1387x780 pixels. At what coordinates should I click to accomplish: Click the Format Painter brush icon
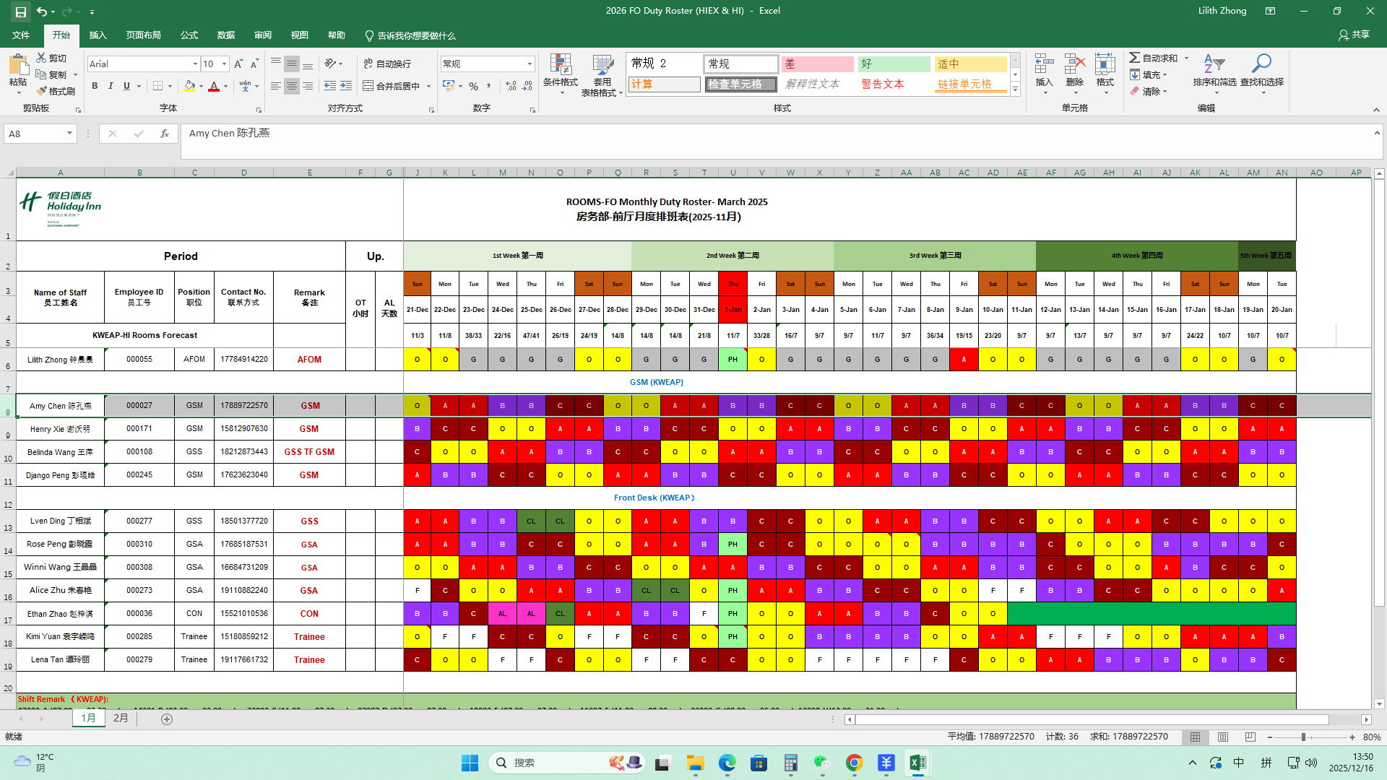pos(41,91)
